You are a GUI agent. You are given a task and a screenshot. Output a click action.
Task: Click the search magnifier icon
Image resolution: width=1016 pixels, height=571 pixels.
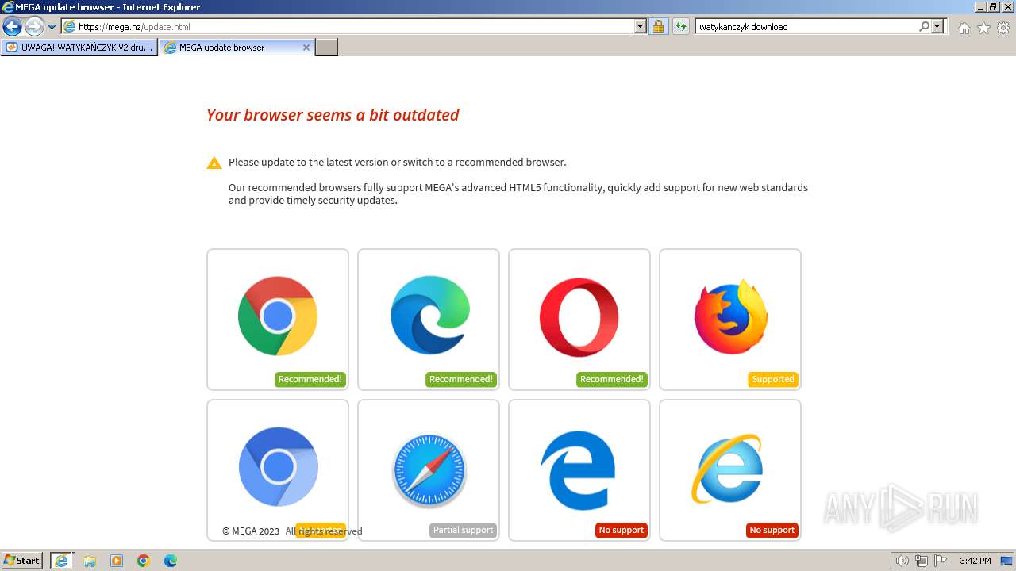coord(925,27)
